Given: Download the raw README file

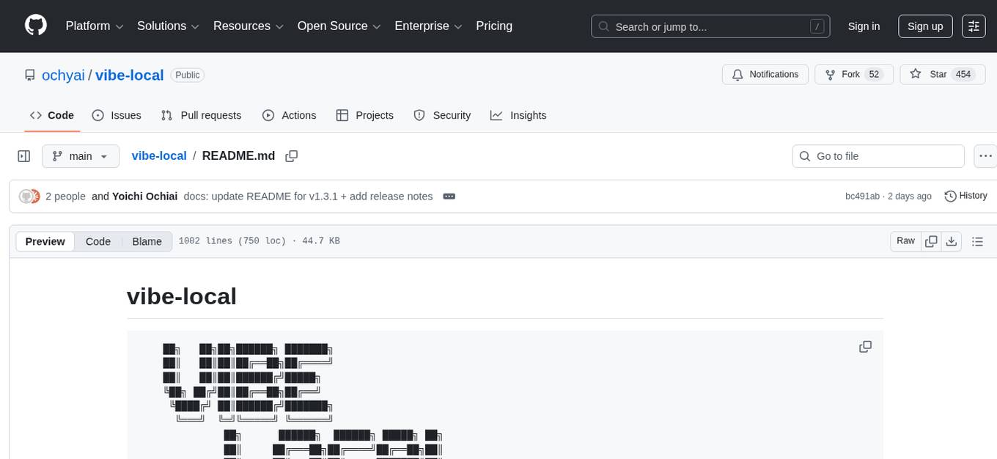Looking at the screenshot, I should (952, 241).
